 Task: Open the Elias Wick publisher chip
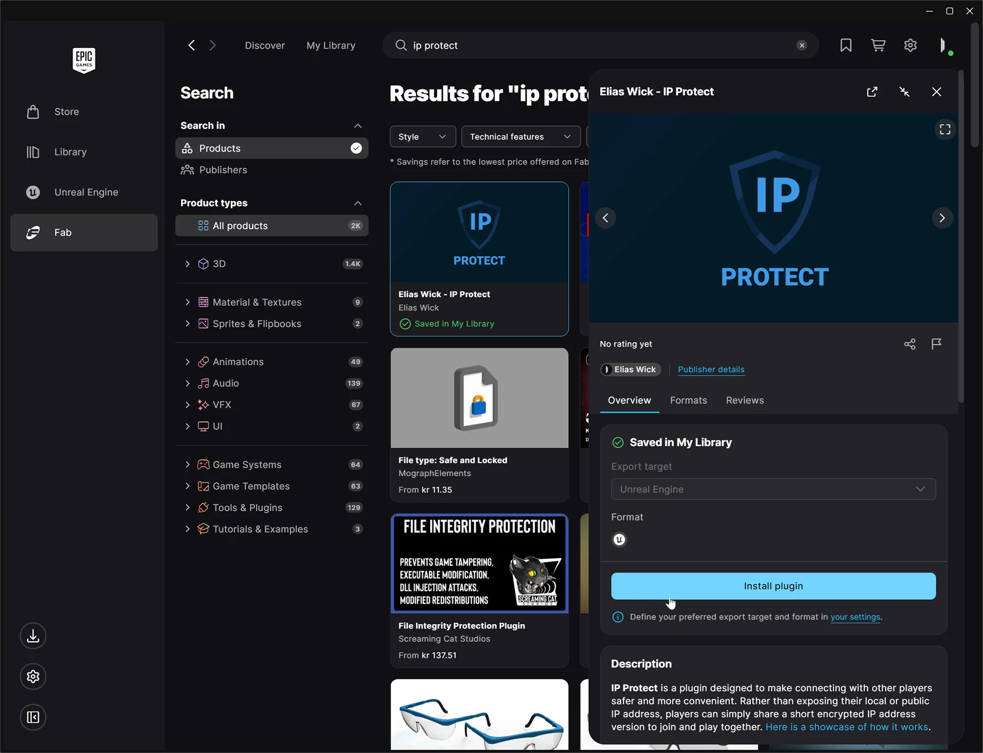click(x=631, y=370)
